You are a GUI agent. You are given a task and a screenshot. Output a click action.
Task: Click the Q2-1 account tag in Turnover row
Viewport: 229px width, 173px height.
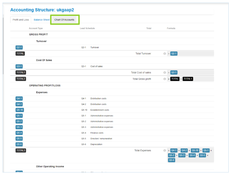[x=19, y=47]
